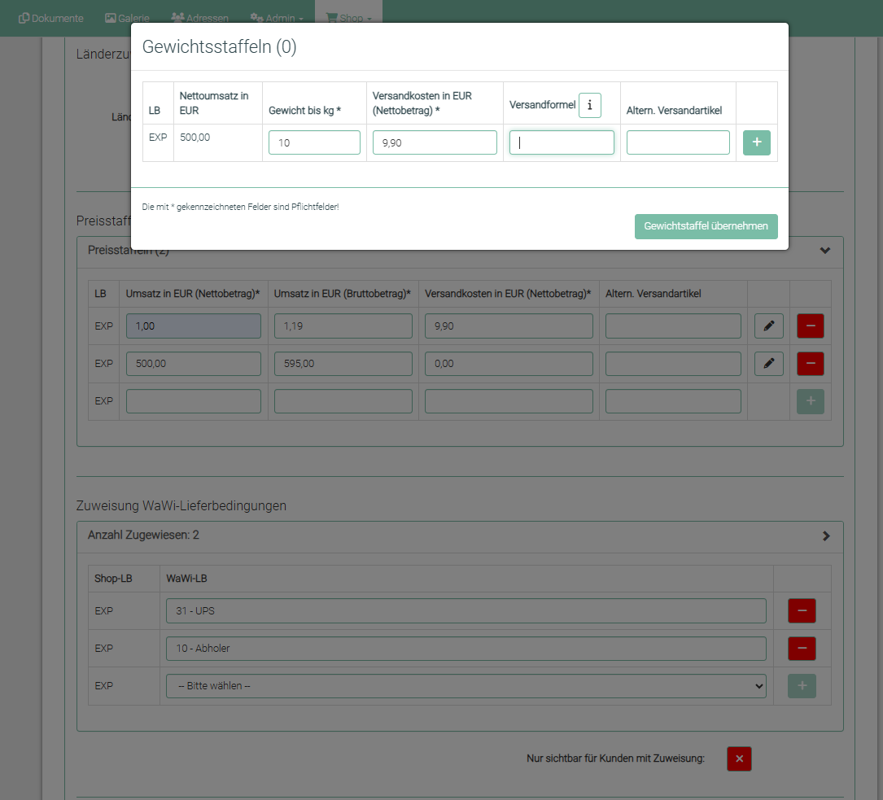The height and width of the screenshot is (800, 883).
Task: Focus the Altern. Versandartikel field in dialog
Action: tap(677, 142)
